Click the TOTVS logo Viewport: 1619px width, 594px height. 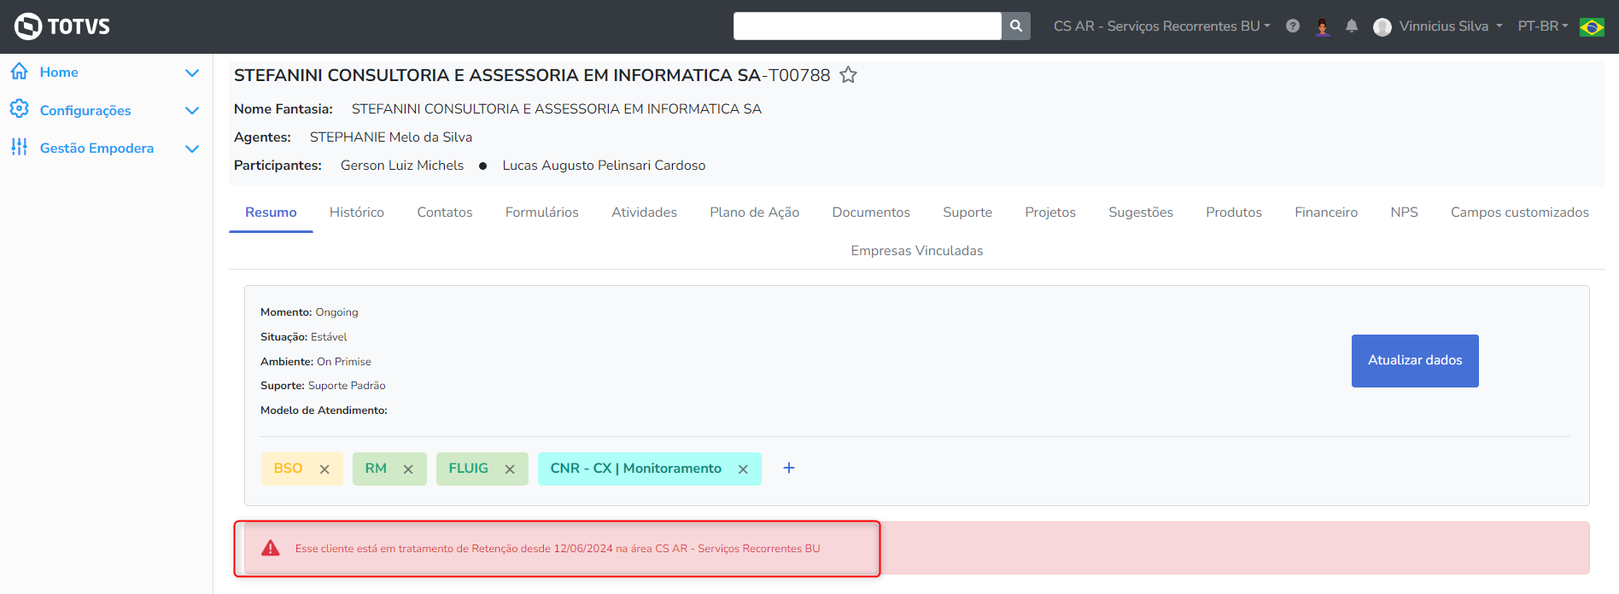62,26
